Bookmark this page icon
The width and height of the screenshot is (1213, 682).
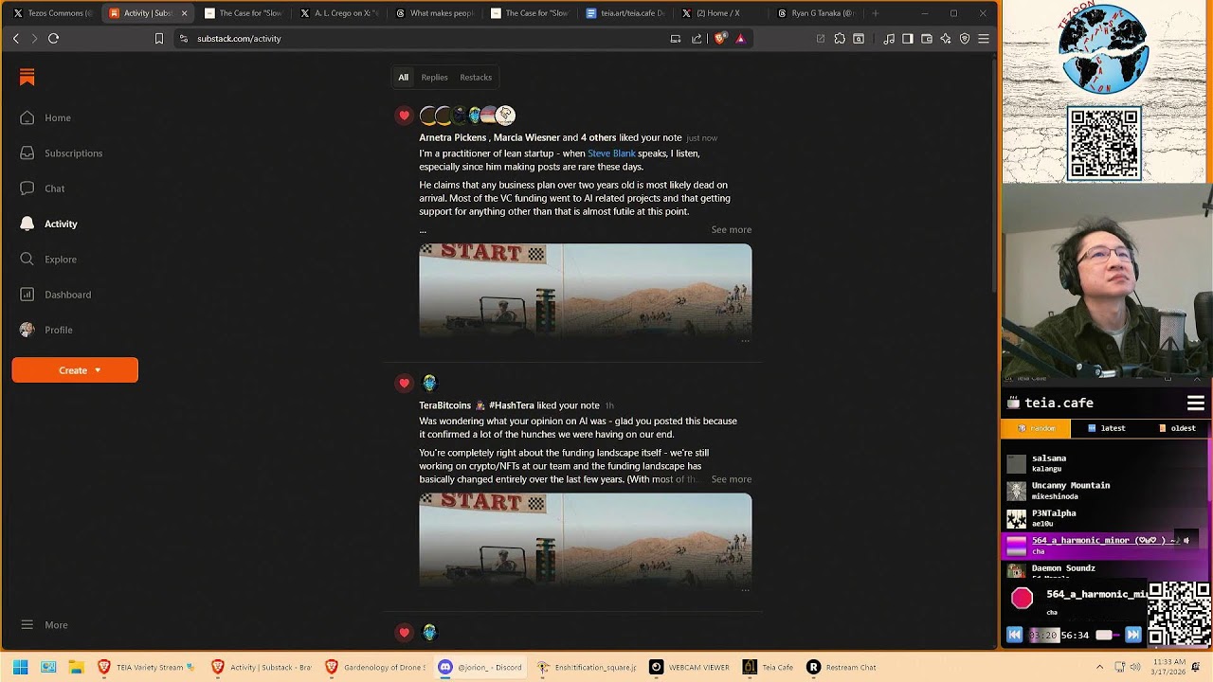point(159,39)
